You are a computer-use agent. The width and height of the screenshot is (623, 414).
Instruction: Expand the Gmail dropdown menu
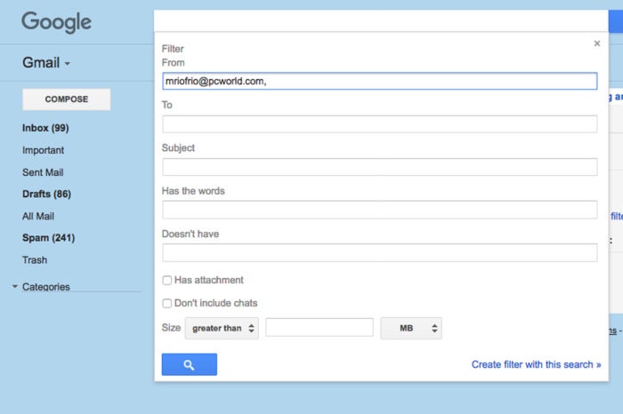tap(46, 63)
